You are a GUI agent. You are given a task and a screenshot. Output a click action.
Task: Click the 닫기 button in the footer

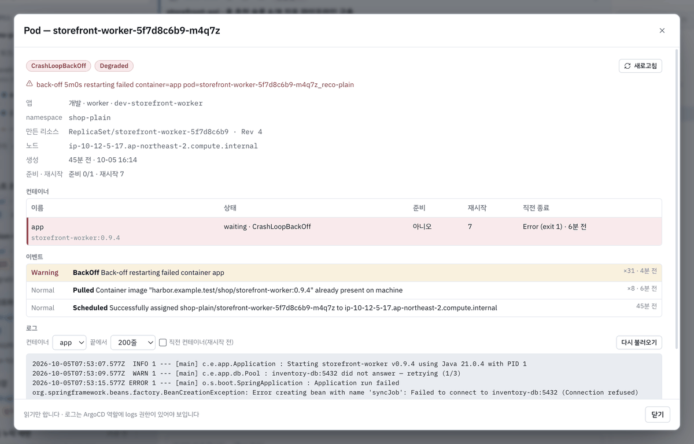click(658, 415)
